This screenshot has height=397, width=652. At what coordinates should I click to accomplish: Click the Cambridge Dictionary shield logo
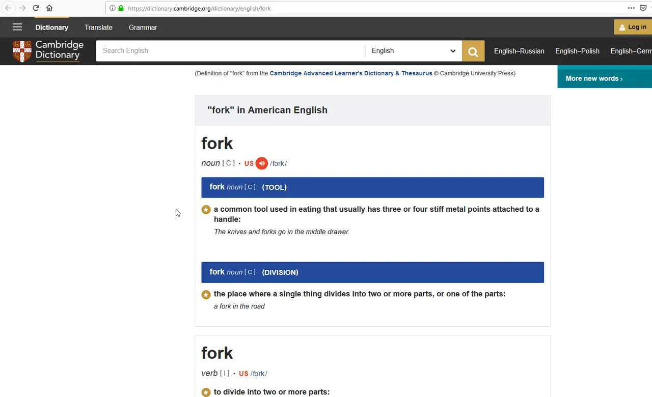(x=22, y=51)
